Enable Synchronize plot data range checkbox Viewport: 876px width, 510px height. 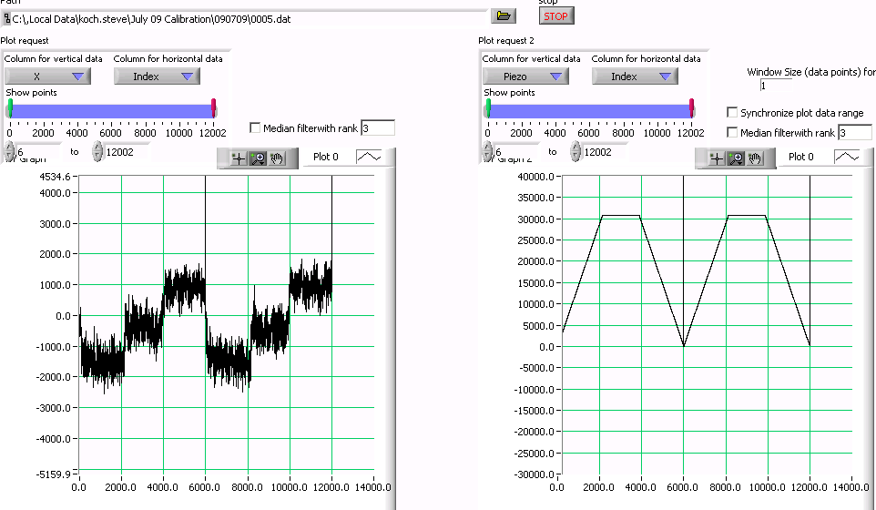click(x=732, y=113)
